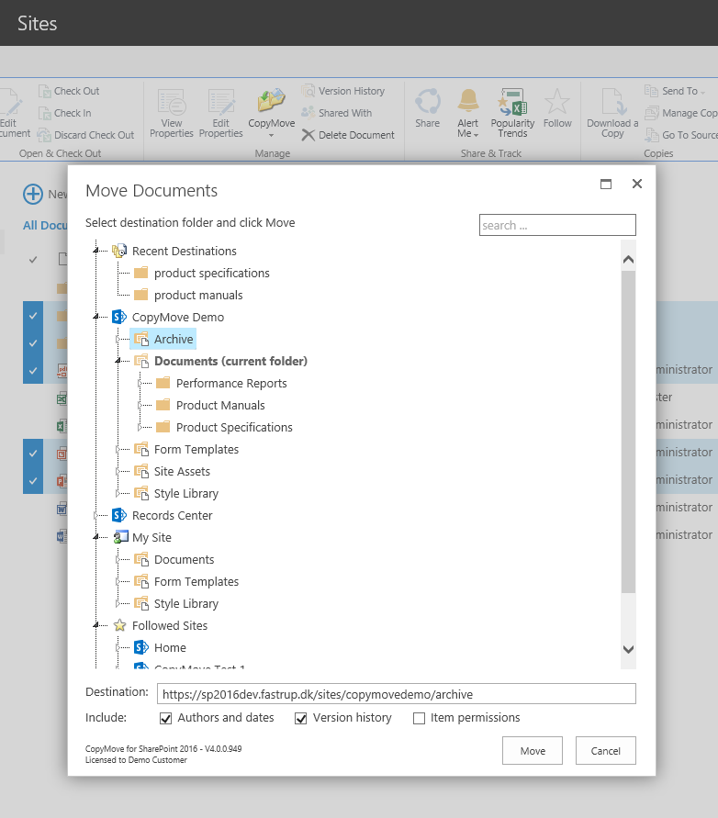
Task: Click Check In ribbon item
Action: coord(64,113)
